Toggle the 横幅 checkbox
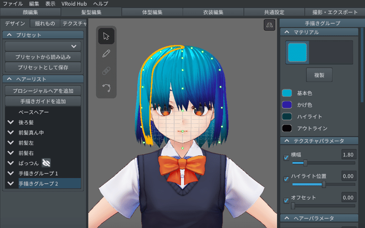Image resolution: width=365 pixels, height=228 pixels. pyautogui.click(x=286, y=158)
